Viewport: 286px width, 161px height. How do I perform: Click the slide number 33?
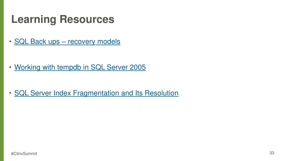[x=272, y=153]
